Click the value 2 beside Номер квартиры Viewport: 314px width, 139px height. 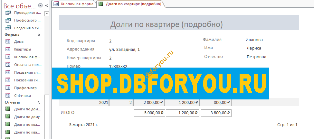pos(110,58)
